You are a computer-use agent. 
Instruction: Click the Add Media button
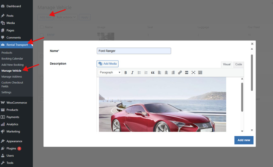coord(108,64)
